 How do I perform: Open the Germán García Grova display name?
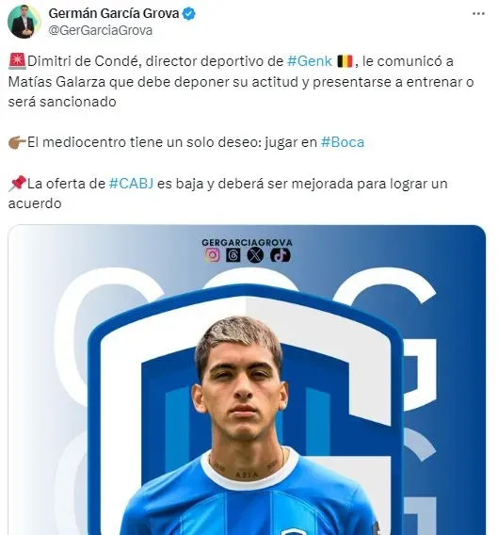click(x=114, y=13)
